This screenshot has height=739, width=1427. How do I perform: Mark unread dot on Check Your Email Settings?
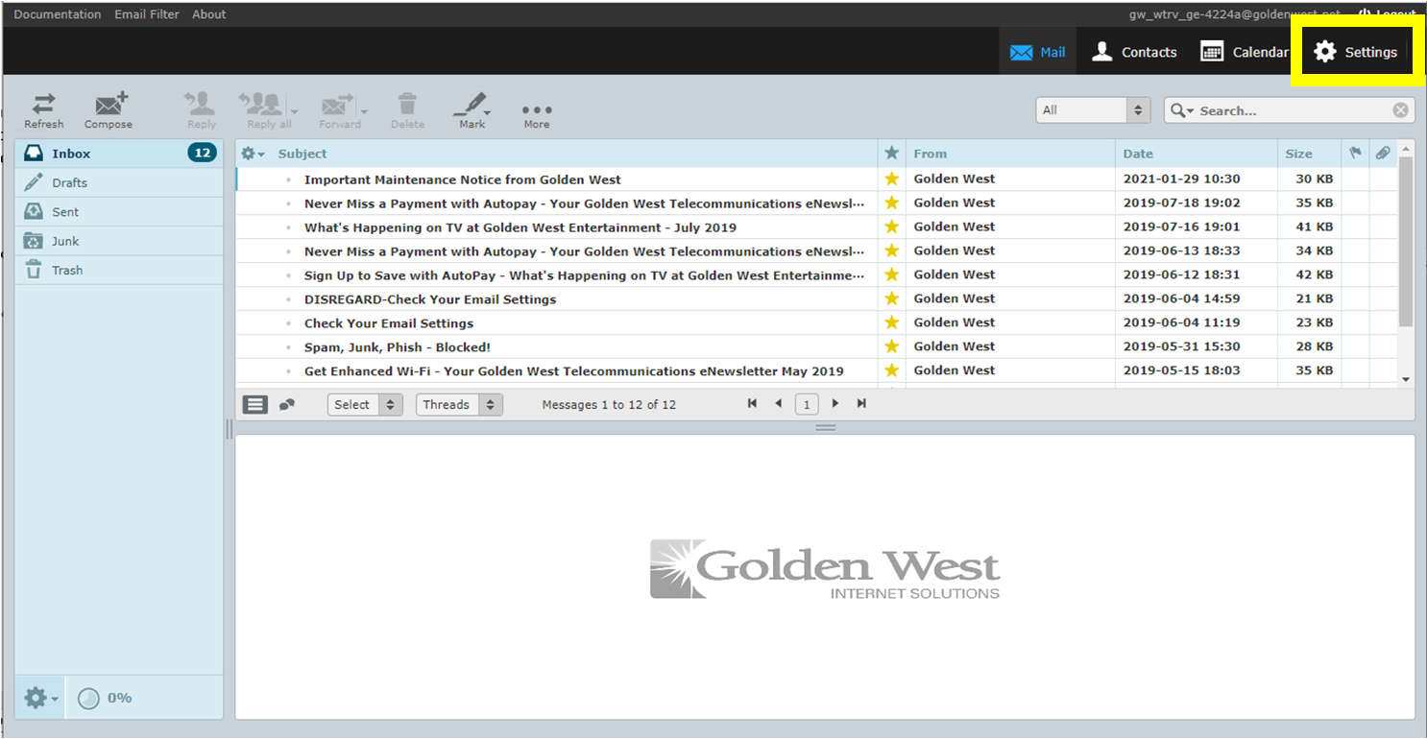[288, 323]
